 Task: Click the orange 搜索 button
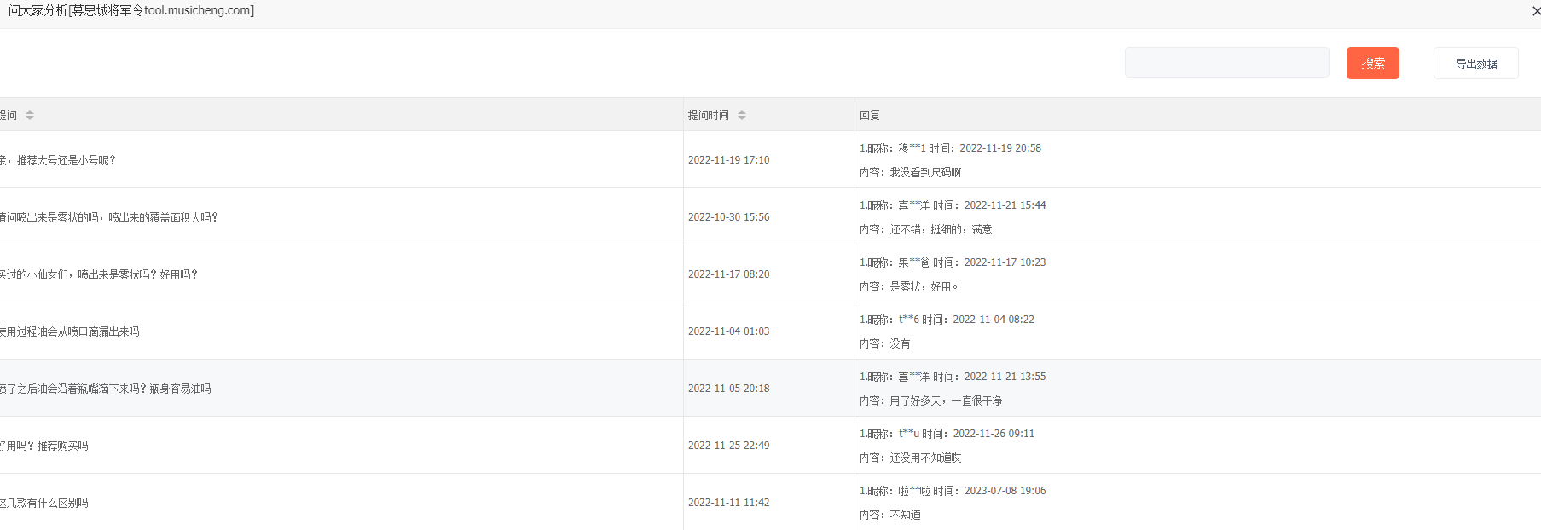pyautogui.click(x=1372, y=63)
